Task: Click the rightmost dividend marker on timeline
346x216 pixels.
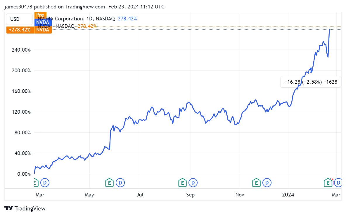Action: 338,183
